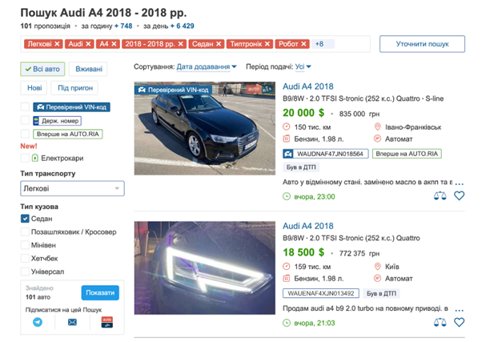Enable the Електрокари checkbox

coord(25,158)
